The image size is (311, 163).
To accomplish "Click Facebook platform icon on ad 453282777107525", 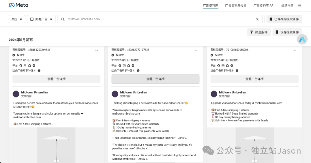I will [120, 65].
